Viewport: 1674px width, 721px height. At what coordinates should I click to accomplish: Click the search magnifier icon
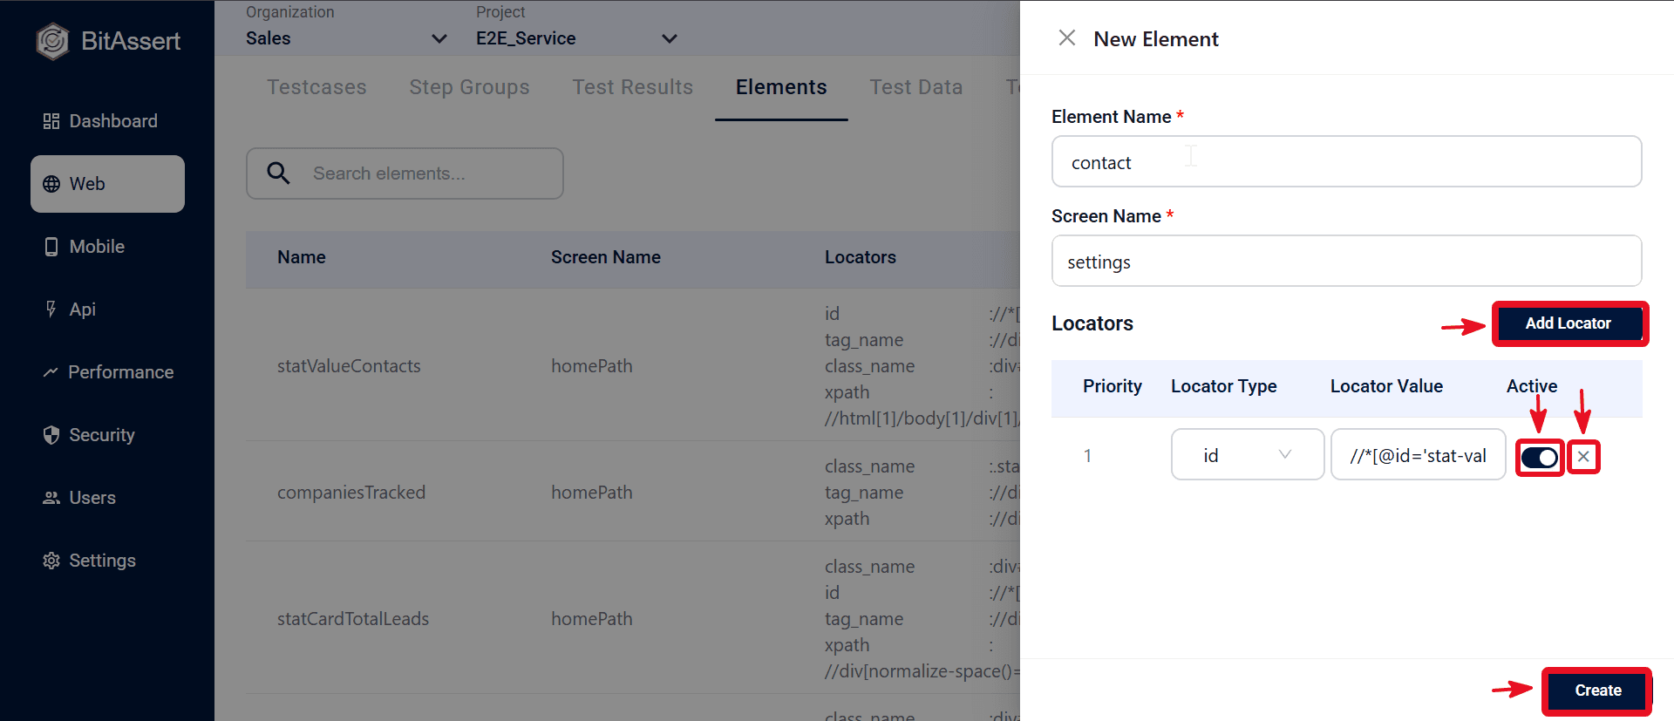tap(278, 173)
